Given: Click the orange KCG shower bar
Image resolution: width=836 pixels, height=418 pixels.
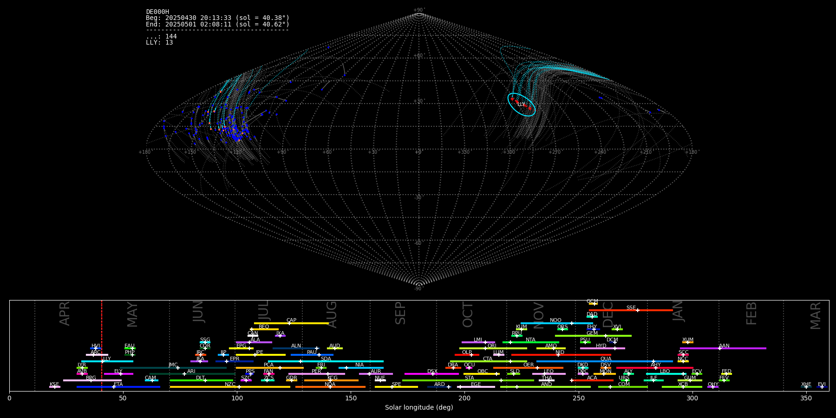Looking at the screenshot, I should click(x=331, y=380).
